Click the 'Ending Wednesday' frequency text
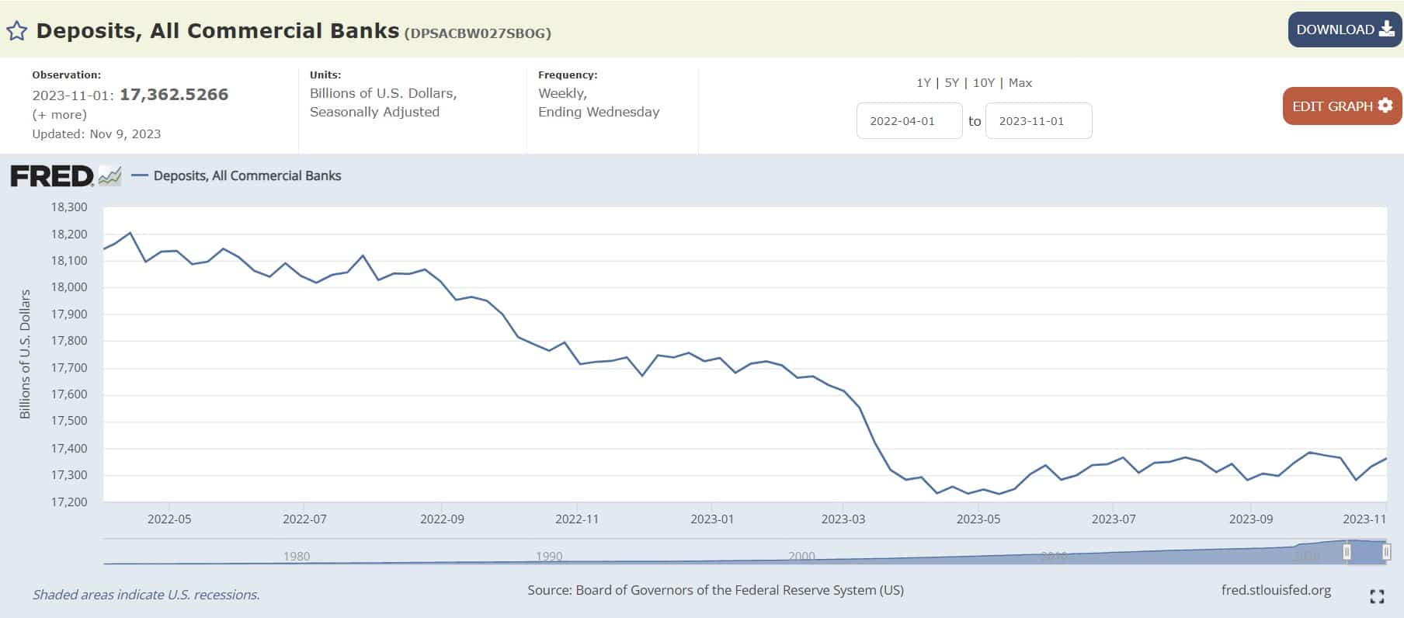1404x618 pixels. pyautogui.click(x=599, y=112)
